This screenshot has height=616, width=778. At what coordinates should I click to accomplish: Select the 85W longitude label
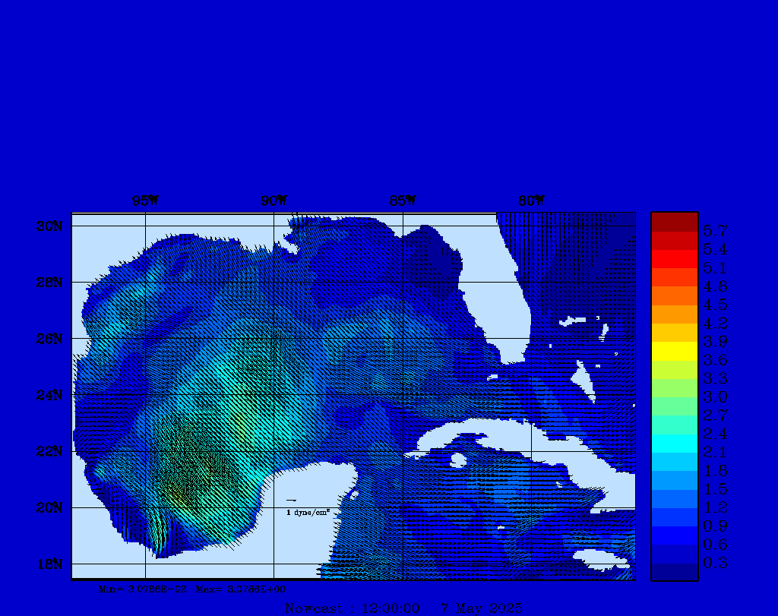coord(403,201)
